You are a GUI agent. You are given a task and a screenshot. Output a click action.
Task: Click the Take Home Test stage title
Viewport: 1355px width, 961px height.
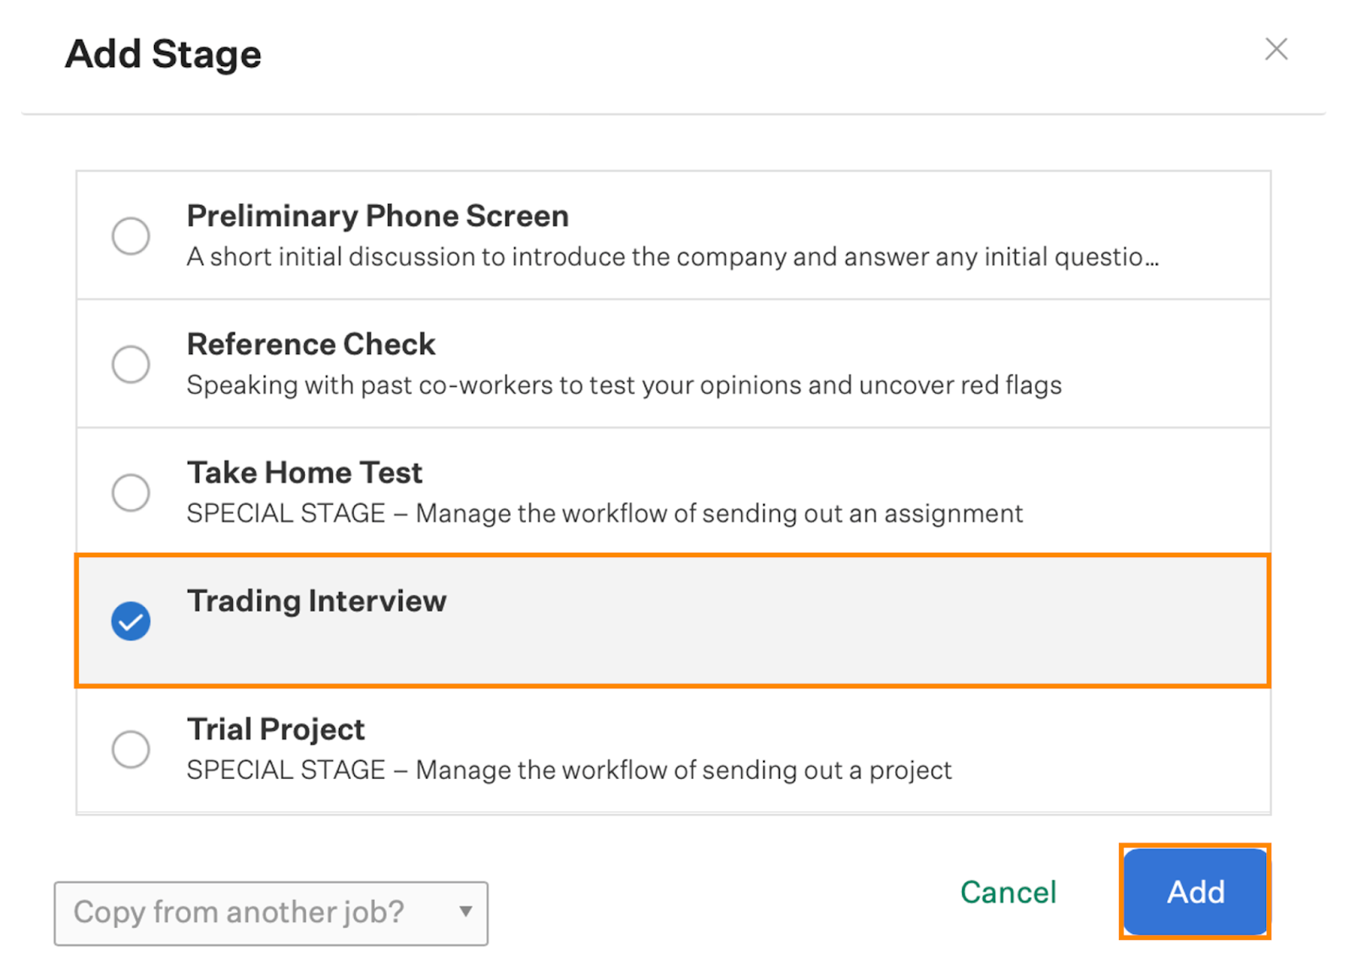coord(304,472)
